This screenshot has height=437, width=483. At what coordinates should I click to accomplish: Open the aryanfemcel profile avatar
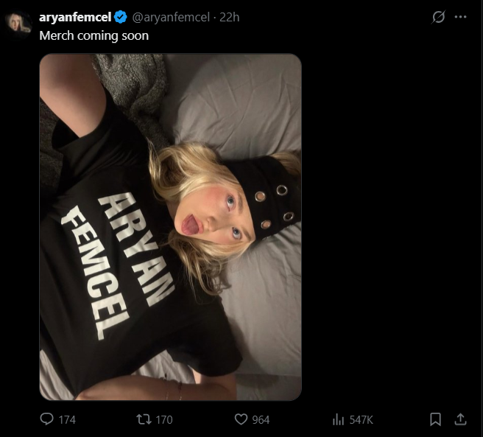19,24
